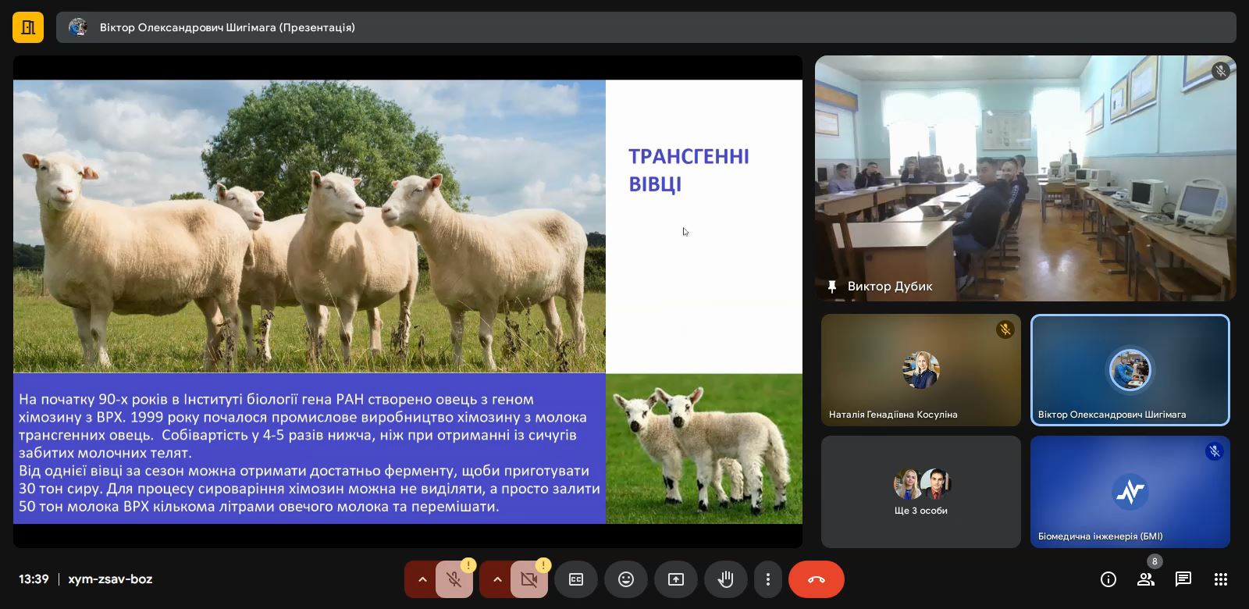
Task: Open the 'Ще 3 особи' tile
Action: 921,492
